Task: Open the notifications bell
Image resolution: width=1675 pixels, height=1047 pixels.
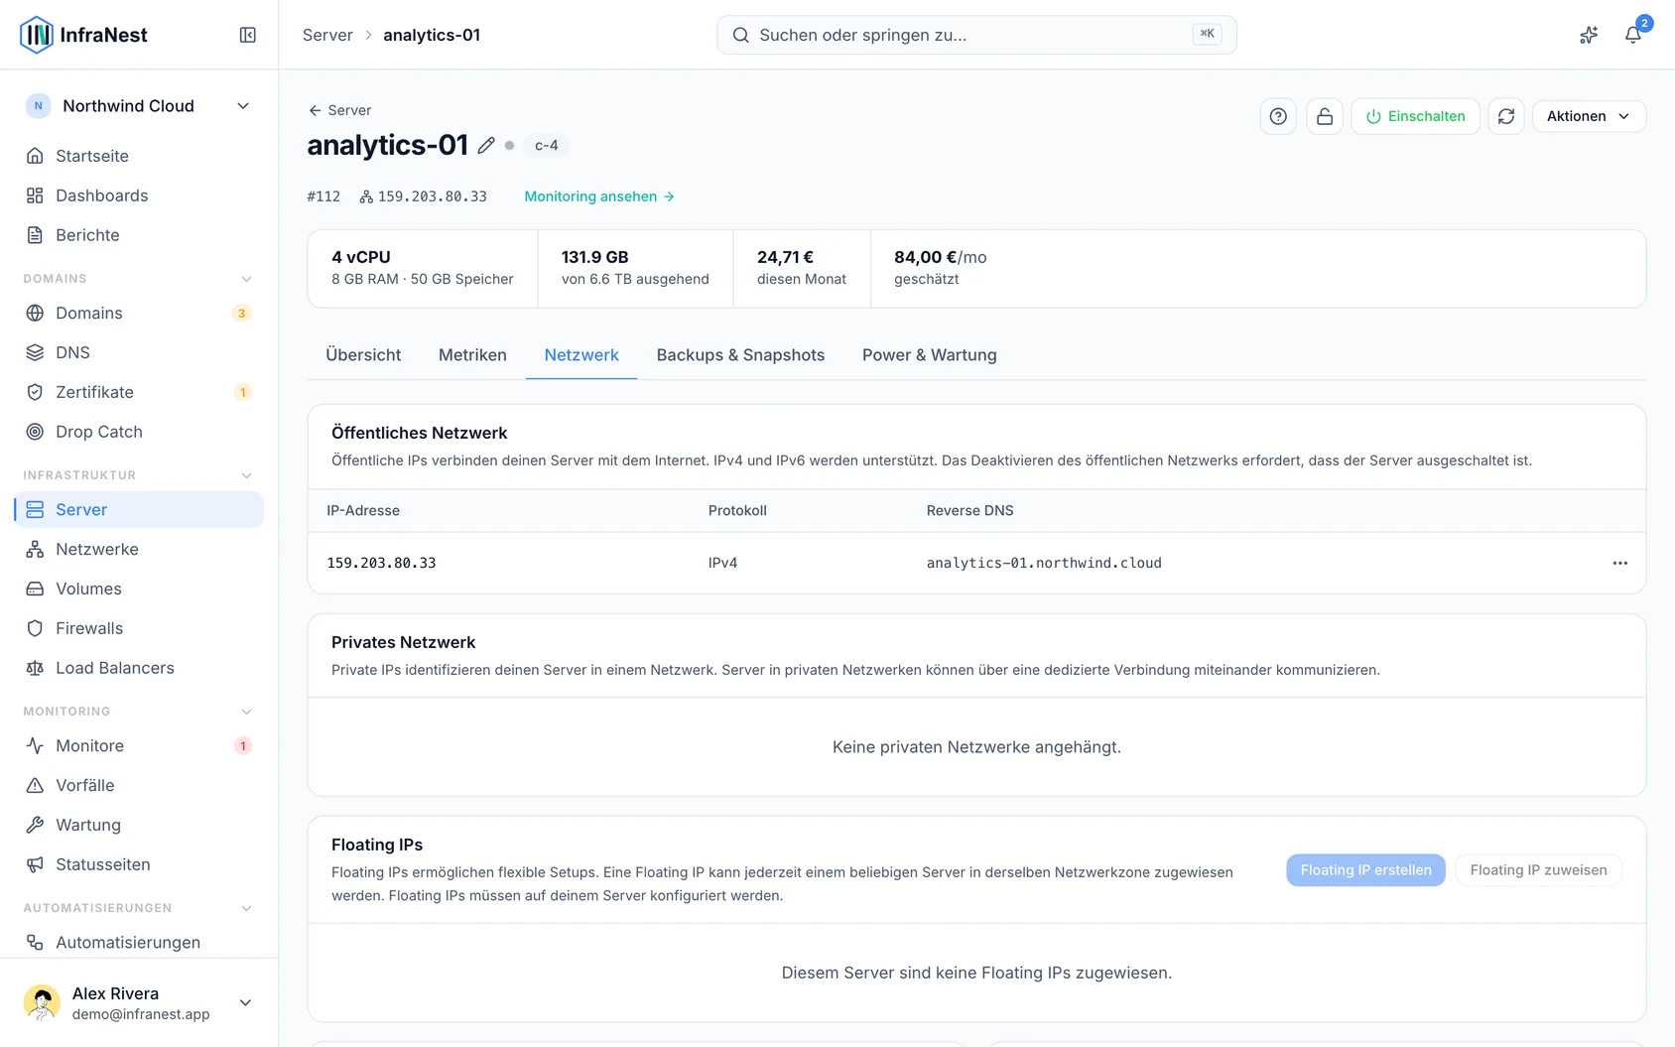Action: (1632, 35)
